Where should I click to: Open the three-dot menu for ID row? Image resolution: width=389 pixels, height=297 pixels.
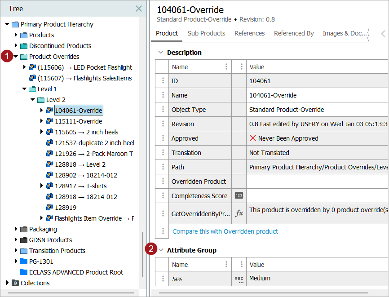click(x=163, y=81)
